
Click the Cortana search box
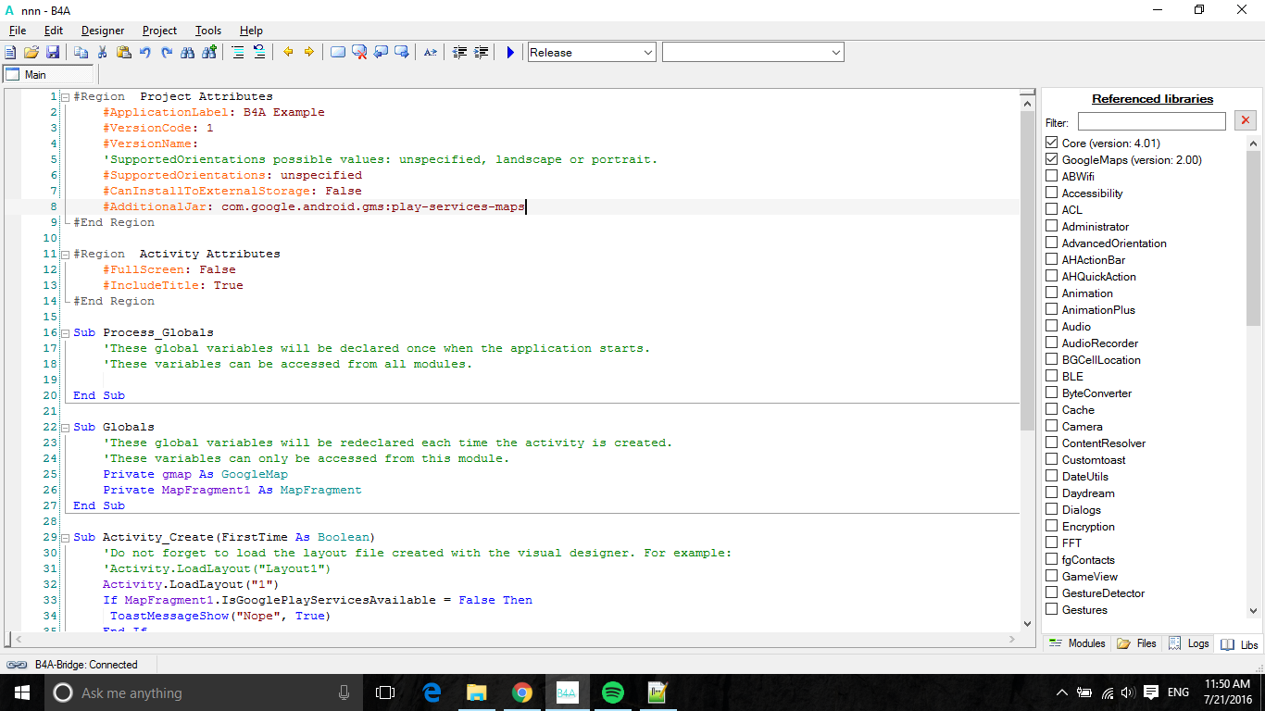[x=204, y=692]
